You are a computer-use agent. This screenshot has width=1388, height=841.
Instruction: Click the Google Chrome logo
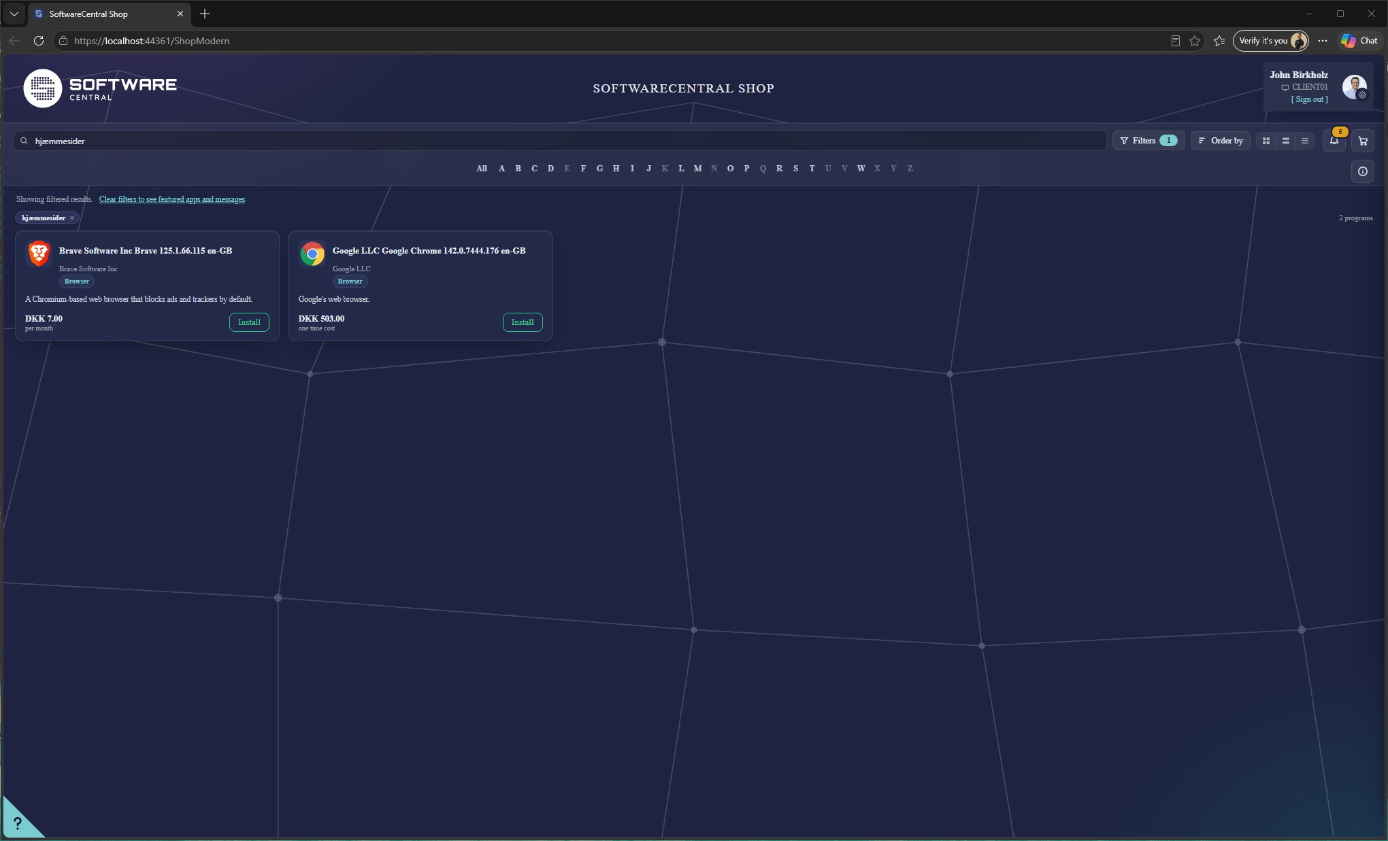(x=312, y=254)
